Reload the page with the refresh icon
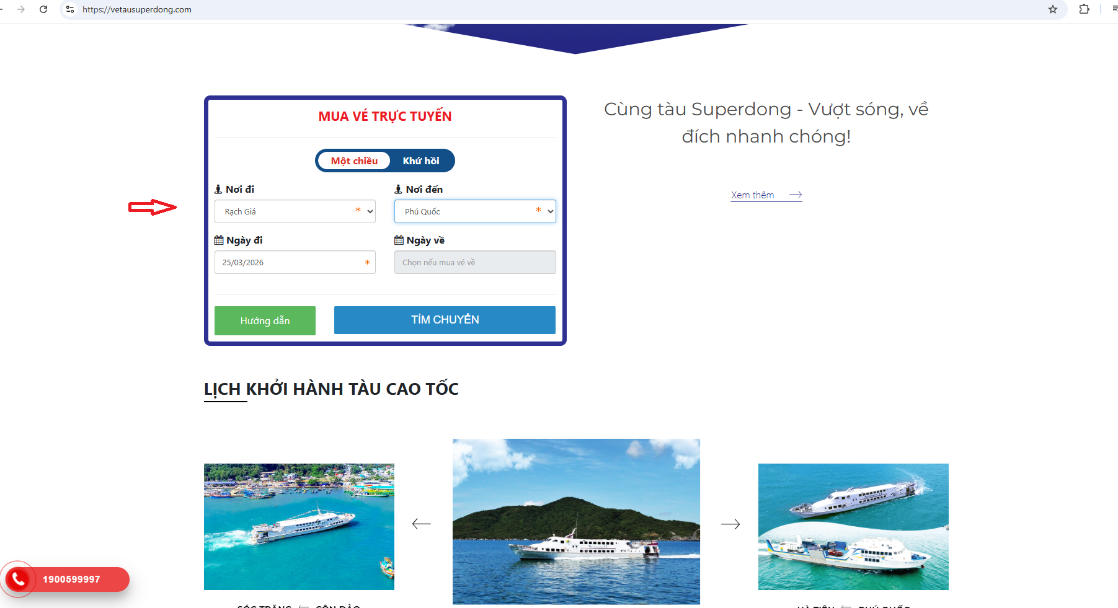 click(x=43, y=9)
